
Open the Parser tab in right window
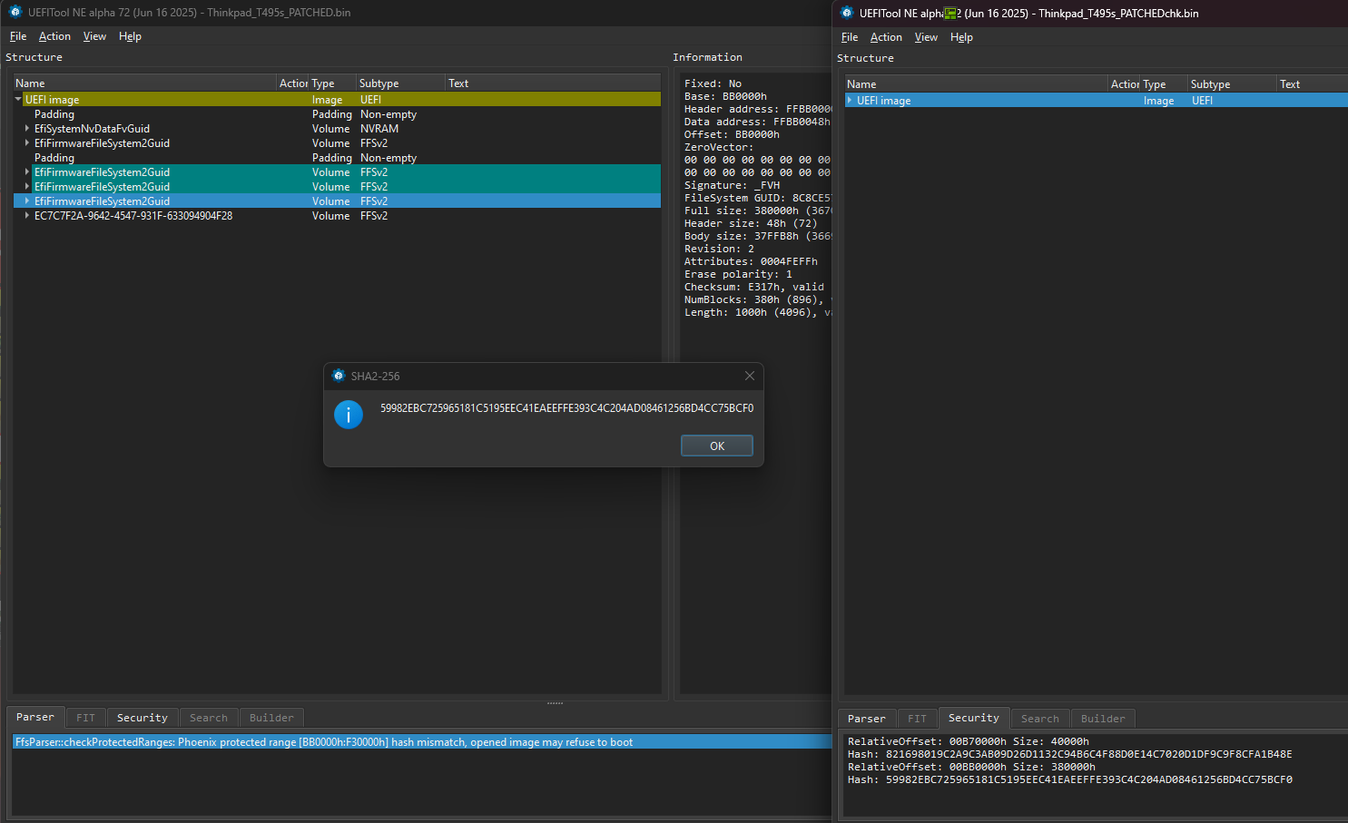[866, 719]
